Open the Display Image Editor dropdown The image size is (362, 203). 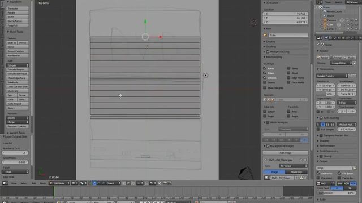tap(341, 63)
